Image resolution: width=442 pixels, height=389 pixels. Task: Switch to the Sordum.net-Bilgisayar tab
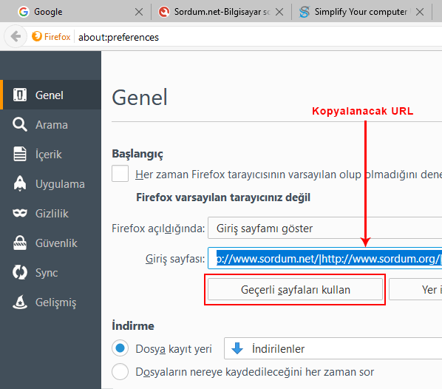(x=221, y=12)
